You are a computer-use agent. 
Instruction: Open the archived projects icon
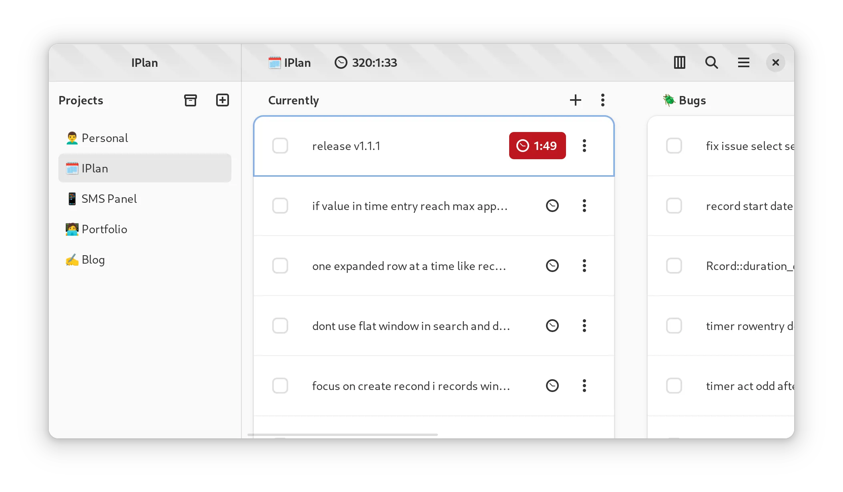[191, 100]
